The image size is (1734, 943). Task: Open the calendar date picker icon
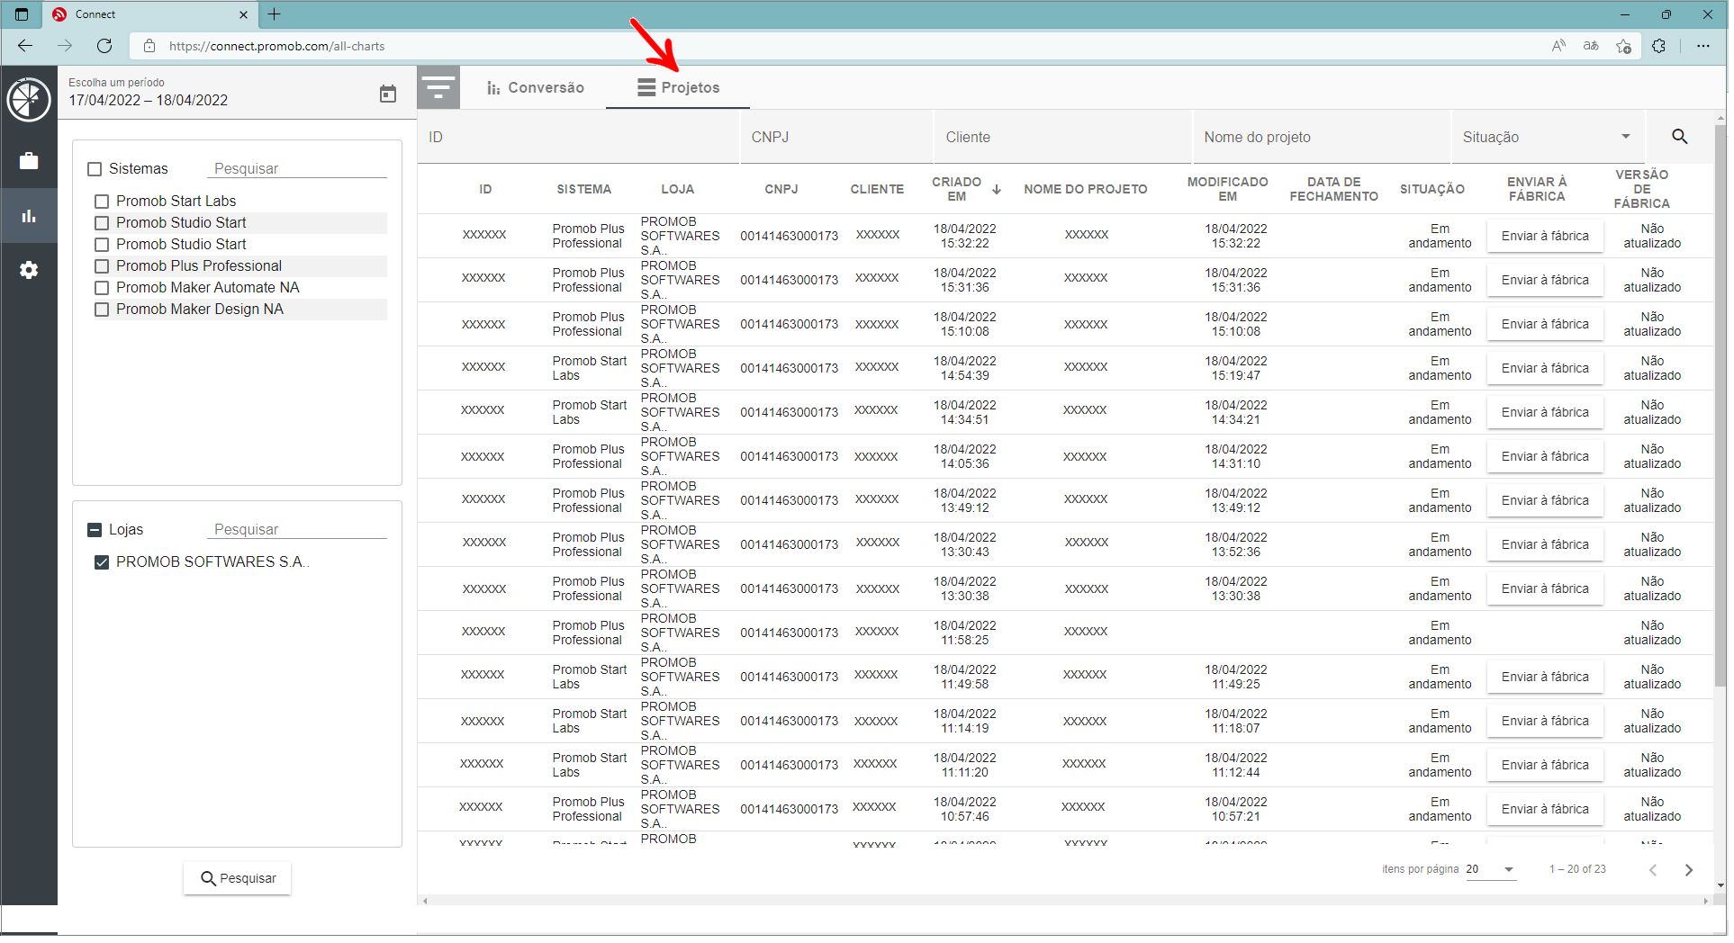(388, 94)
